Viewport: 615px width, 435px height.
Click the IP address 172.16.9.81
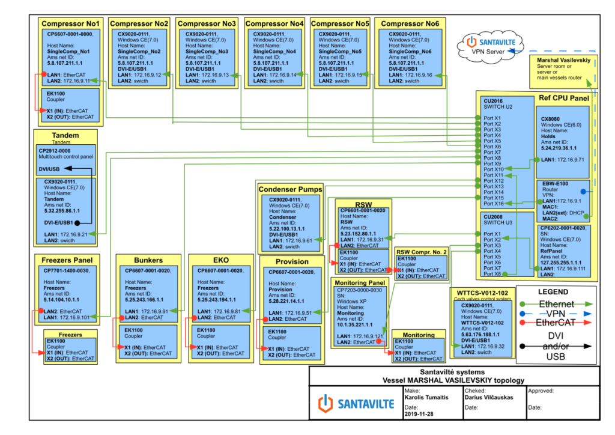click(x=227, y=311)
